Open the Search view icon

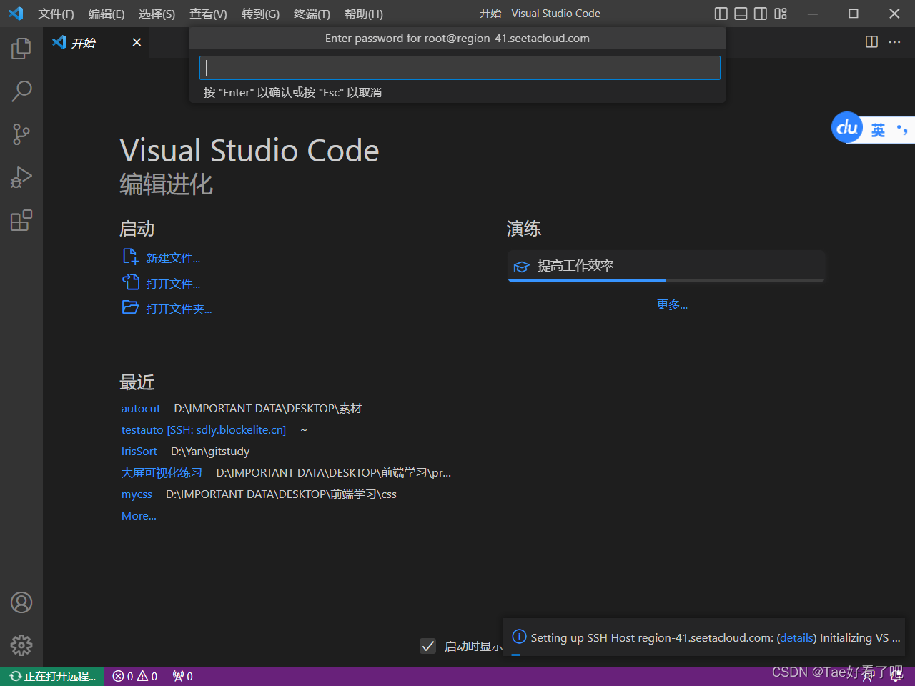21,91
